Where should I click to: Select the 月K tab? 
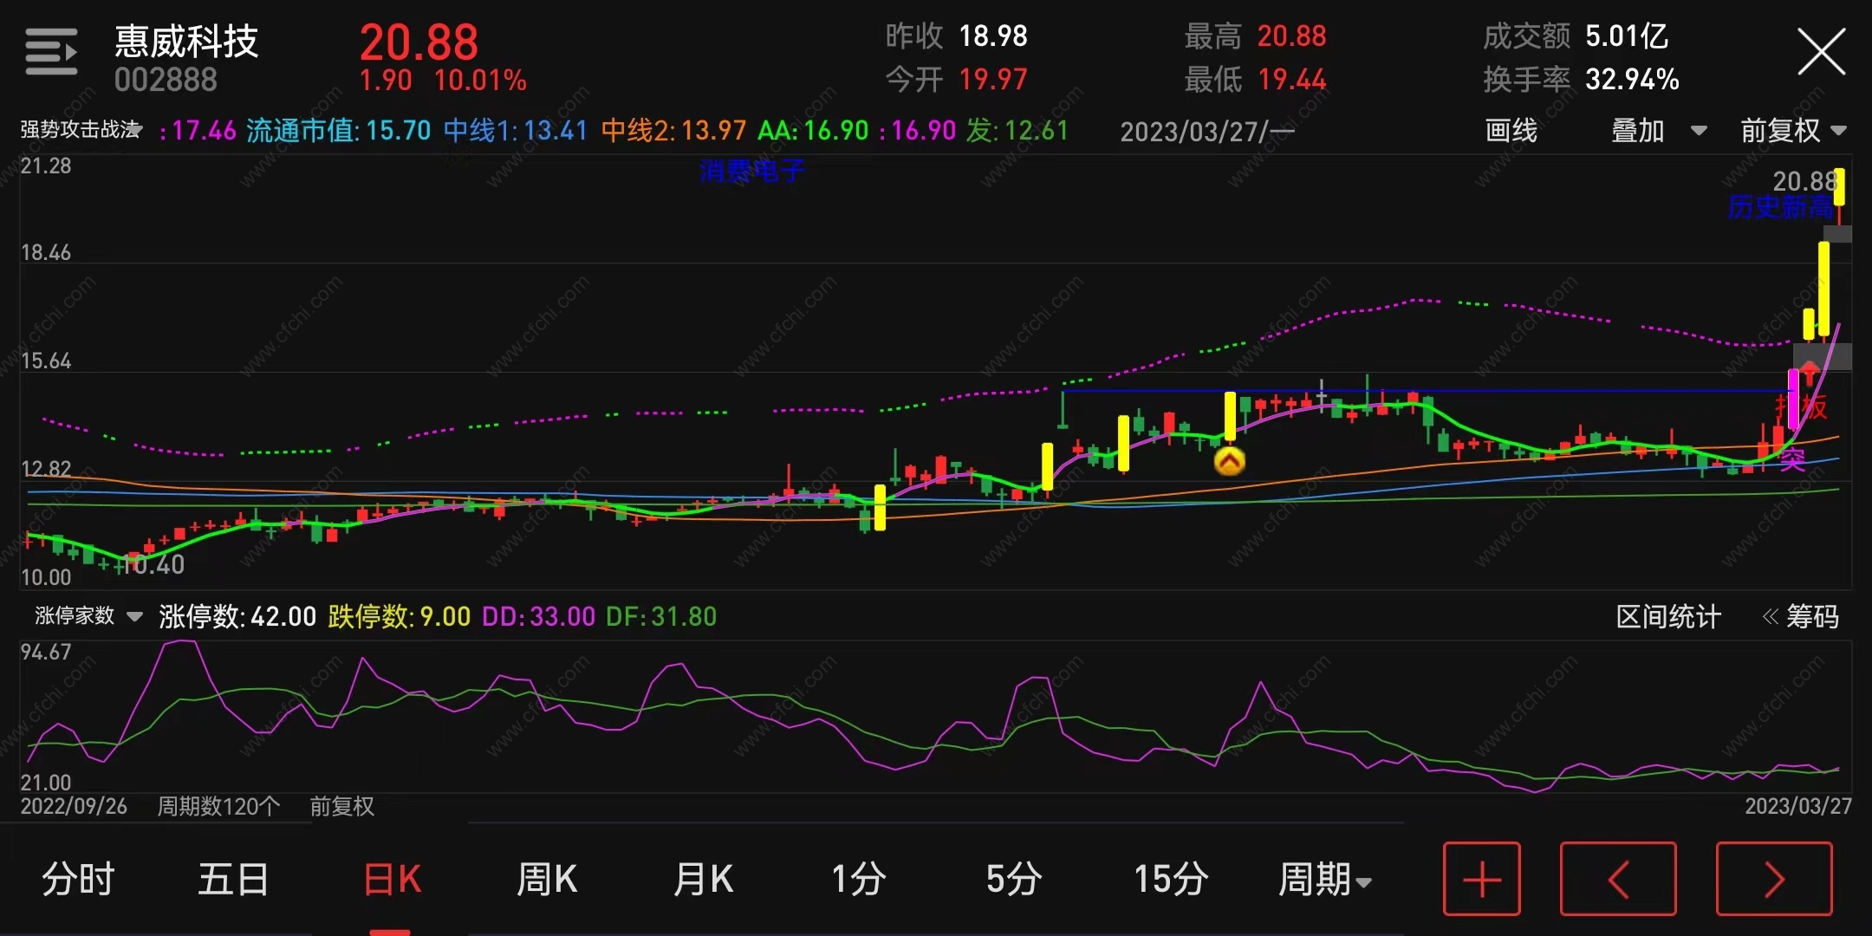point(703,880)
